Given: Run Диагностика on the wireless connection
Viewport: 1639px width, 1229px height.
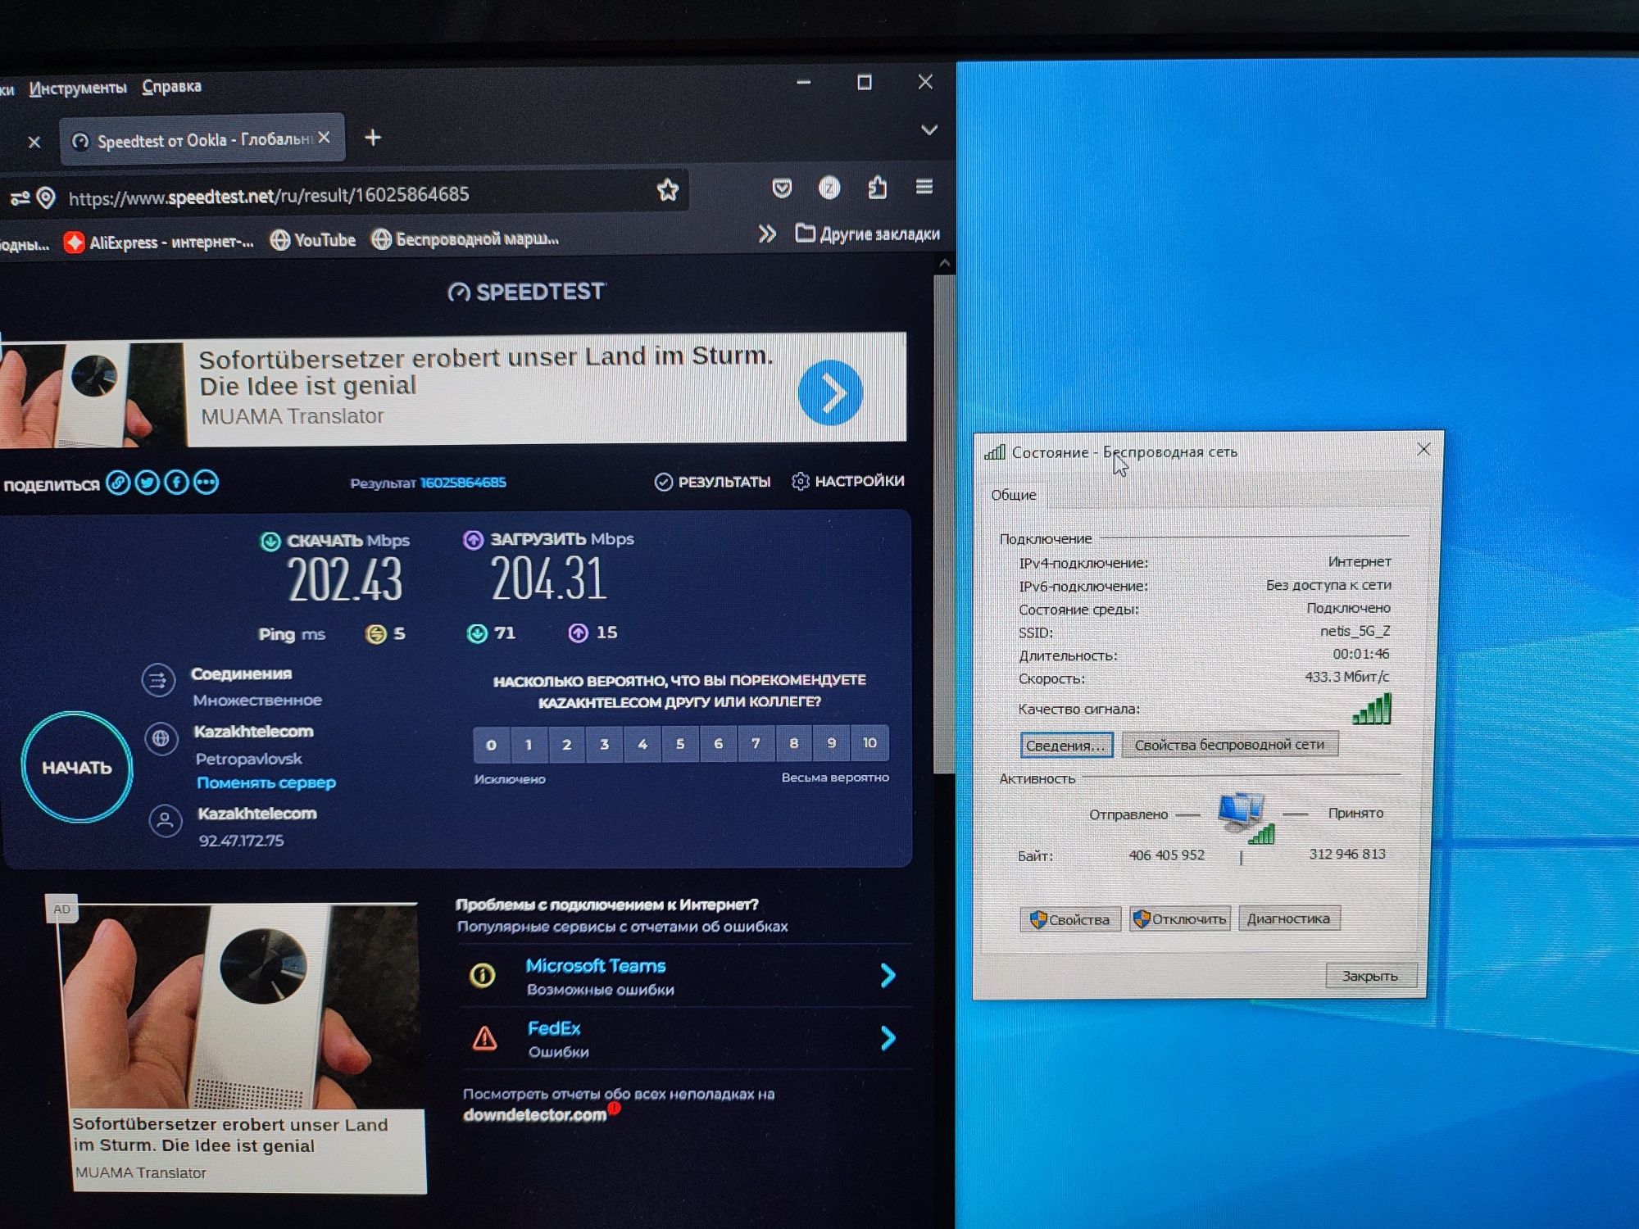Looking at the screenshot, I should pyautogui.click(x=1289, y=918).
